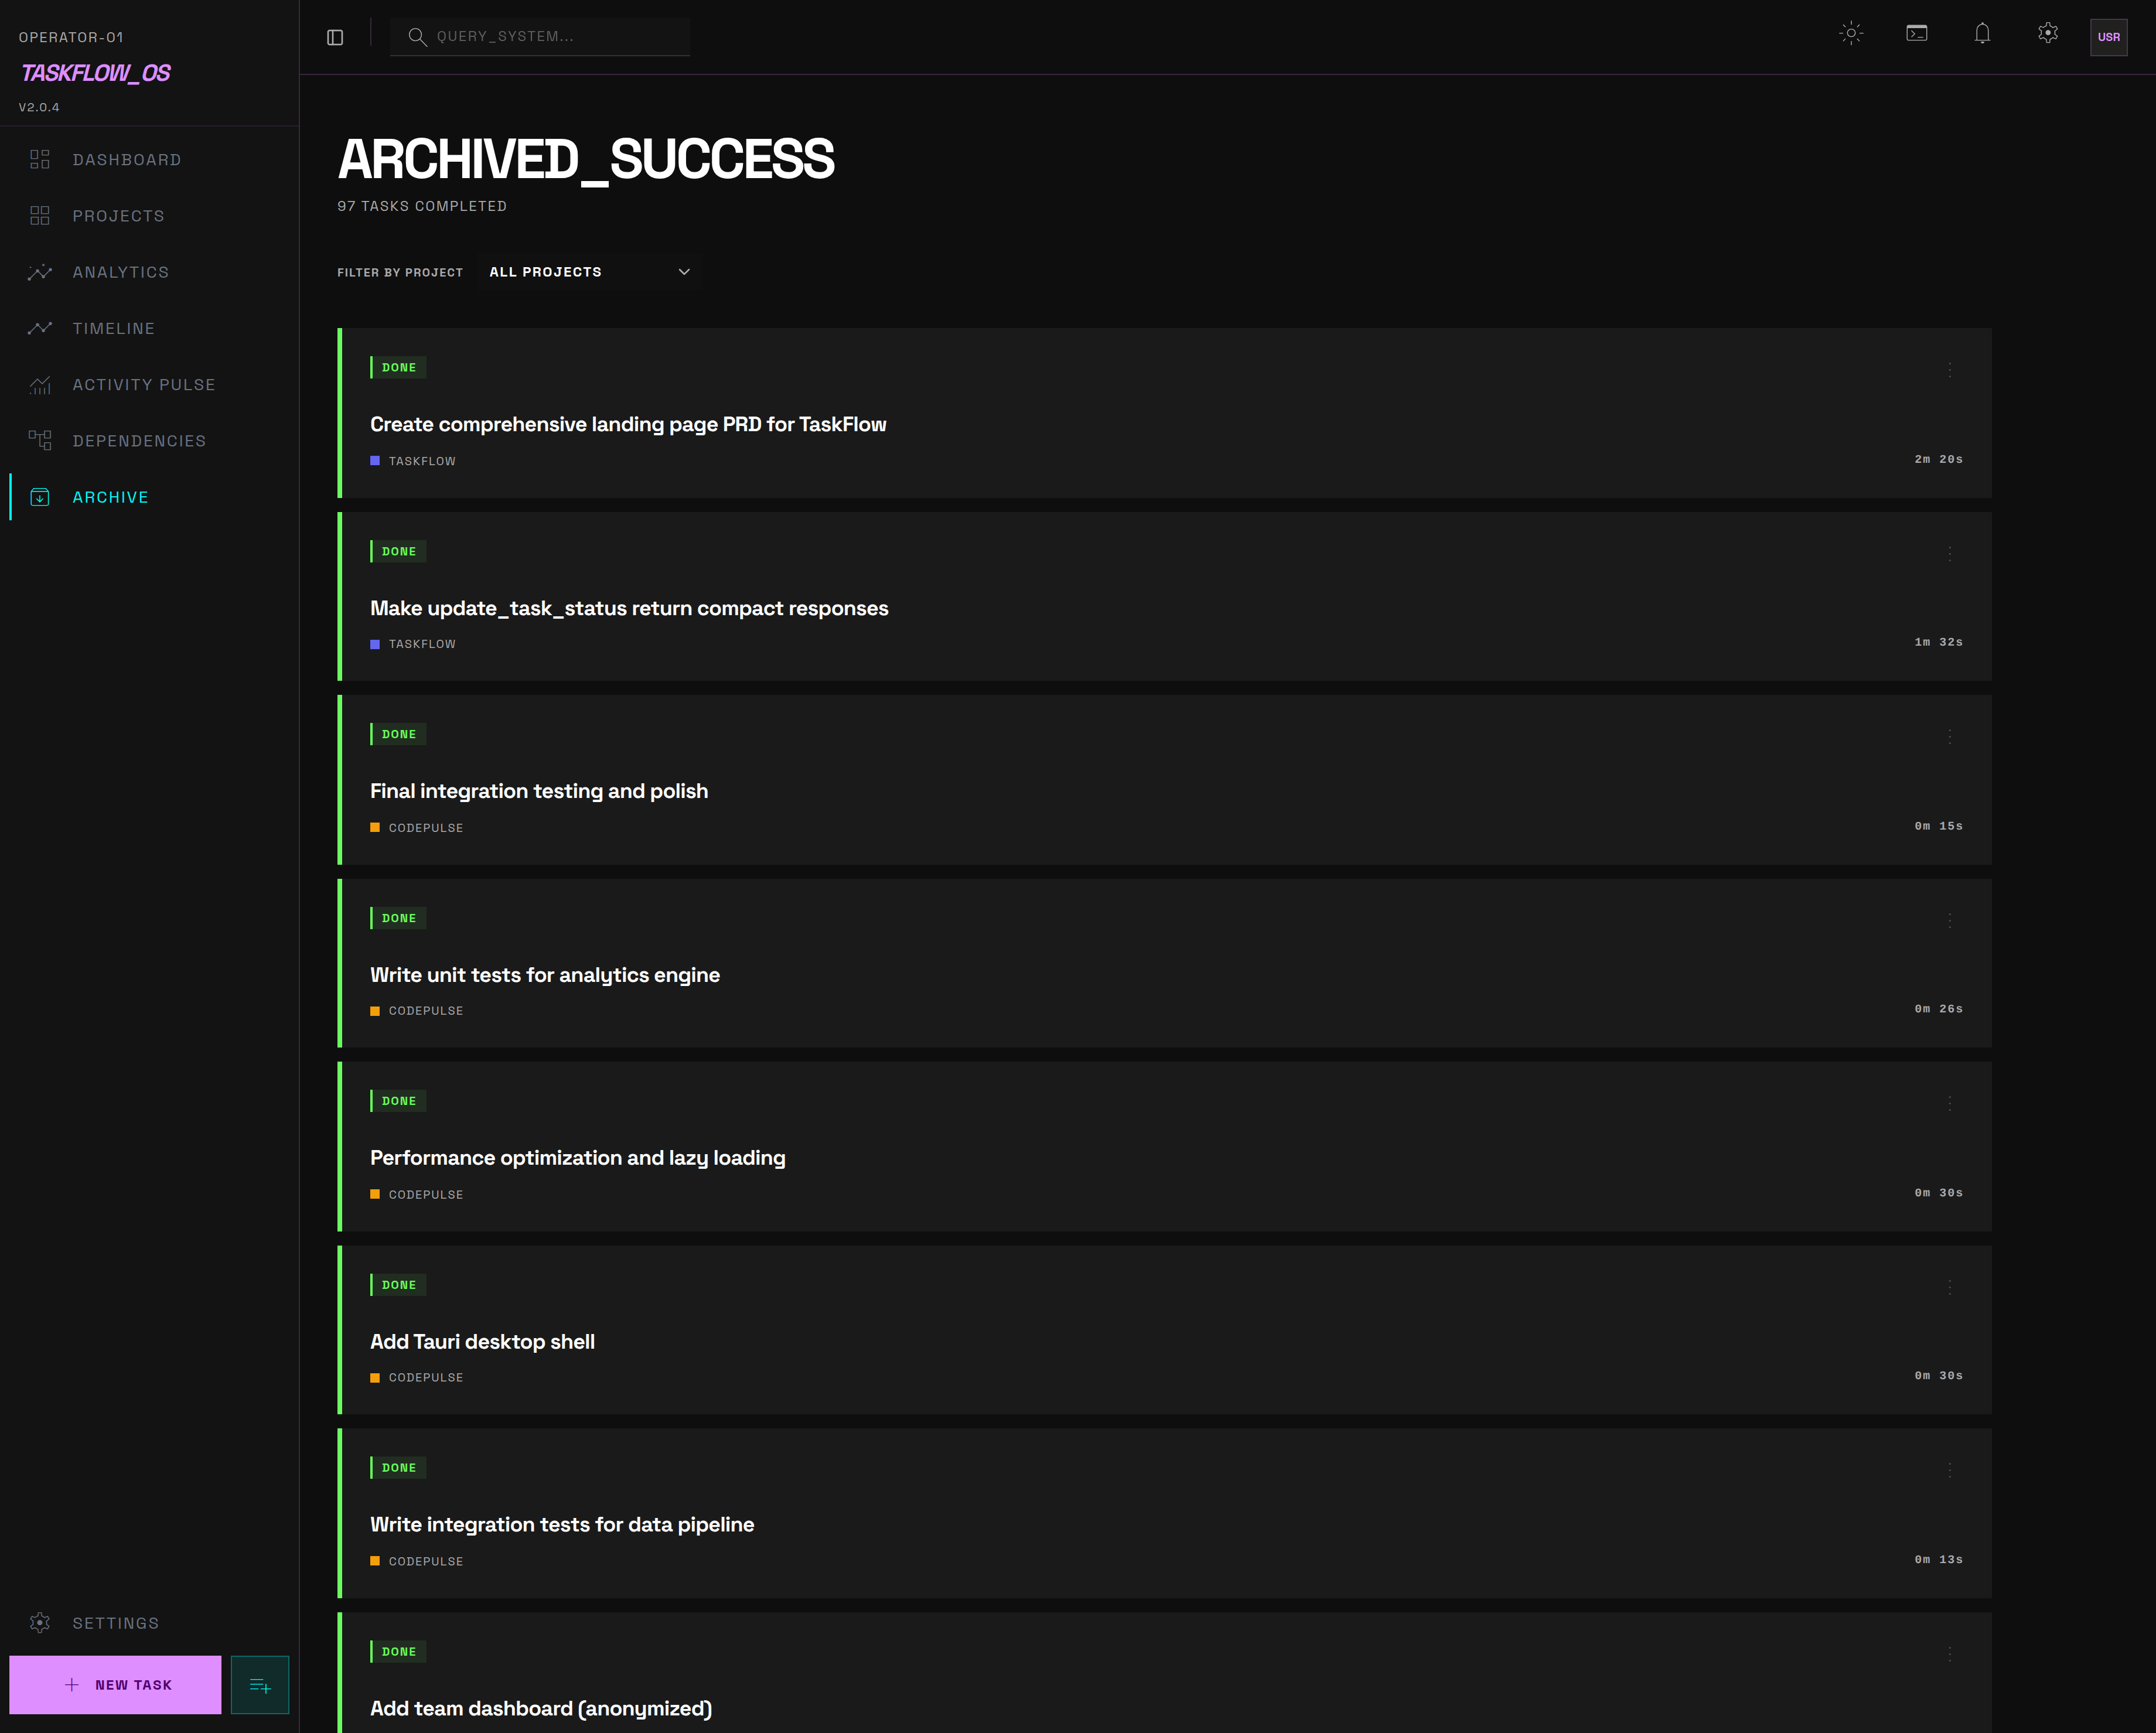Open options menu on the landing page PRD task
2156x1733 pixels.
pos(1949,370)
